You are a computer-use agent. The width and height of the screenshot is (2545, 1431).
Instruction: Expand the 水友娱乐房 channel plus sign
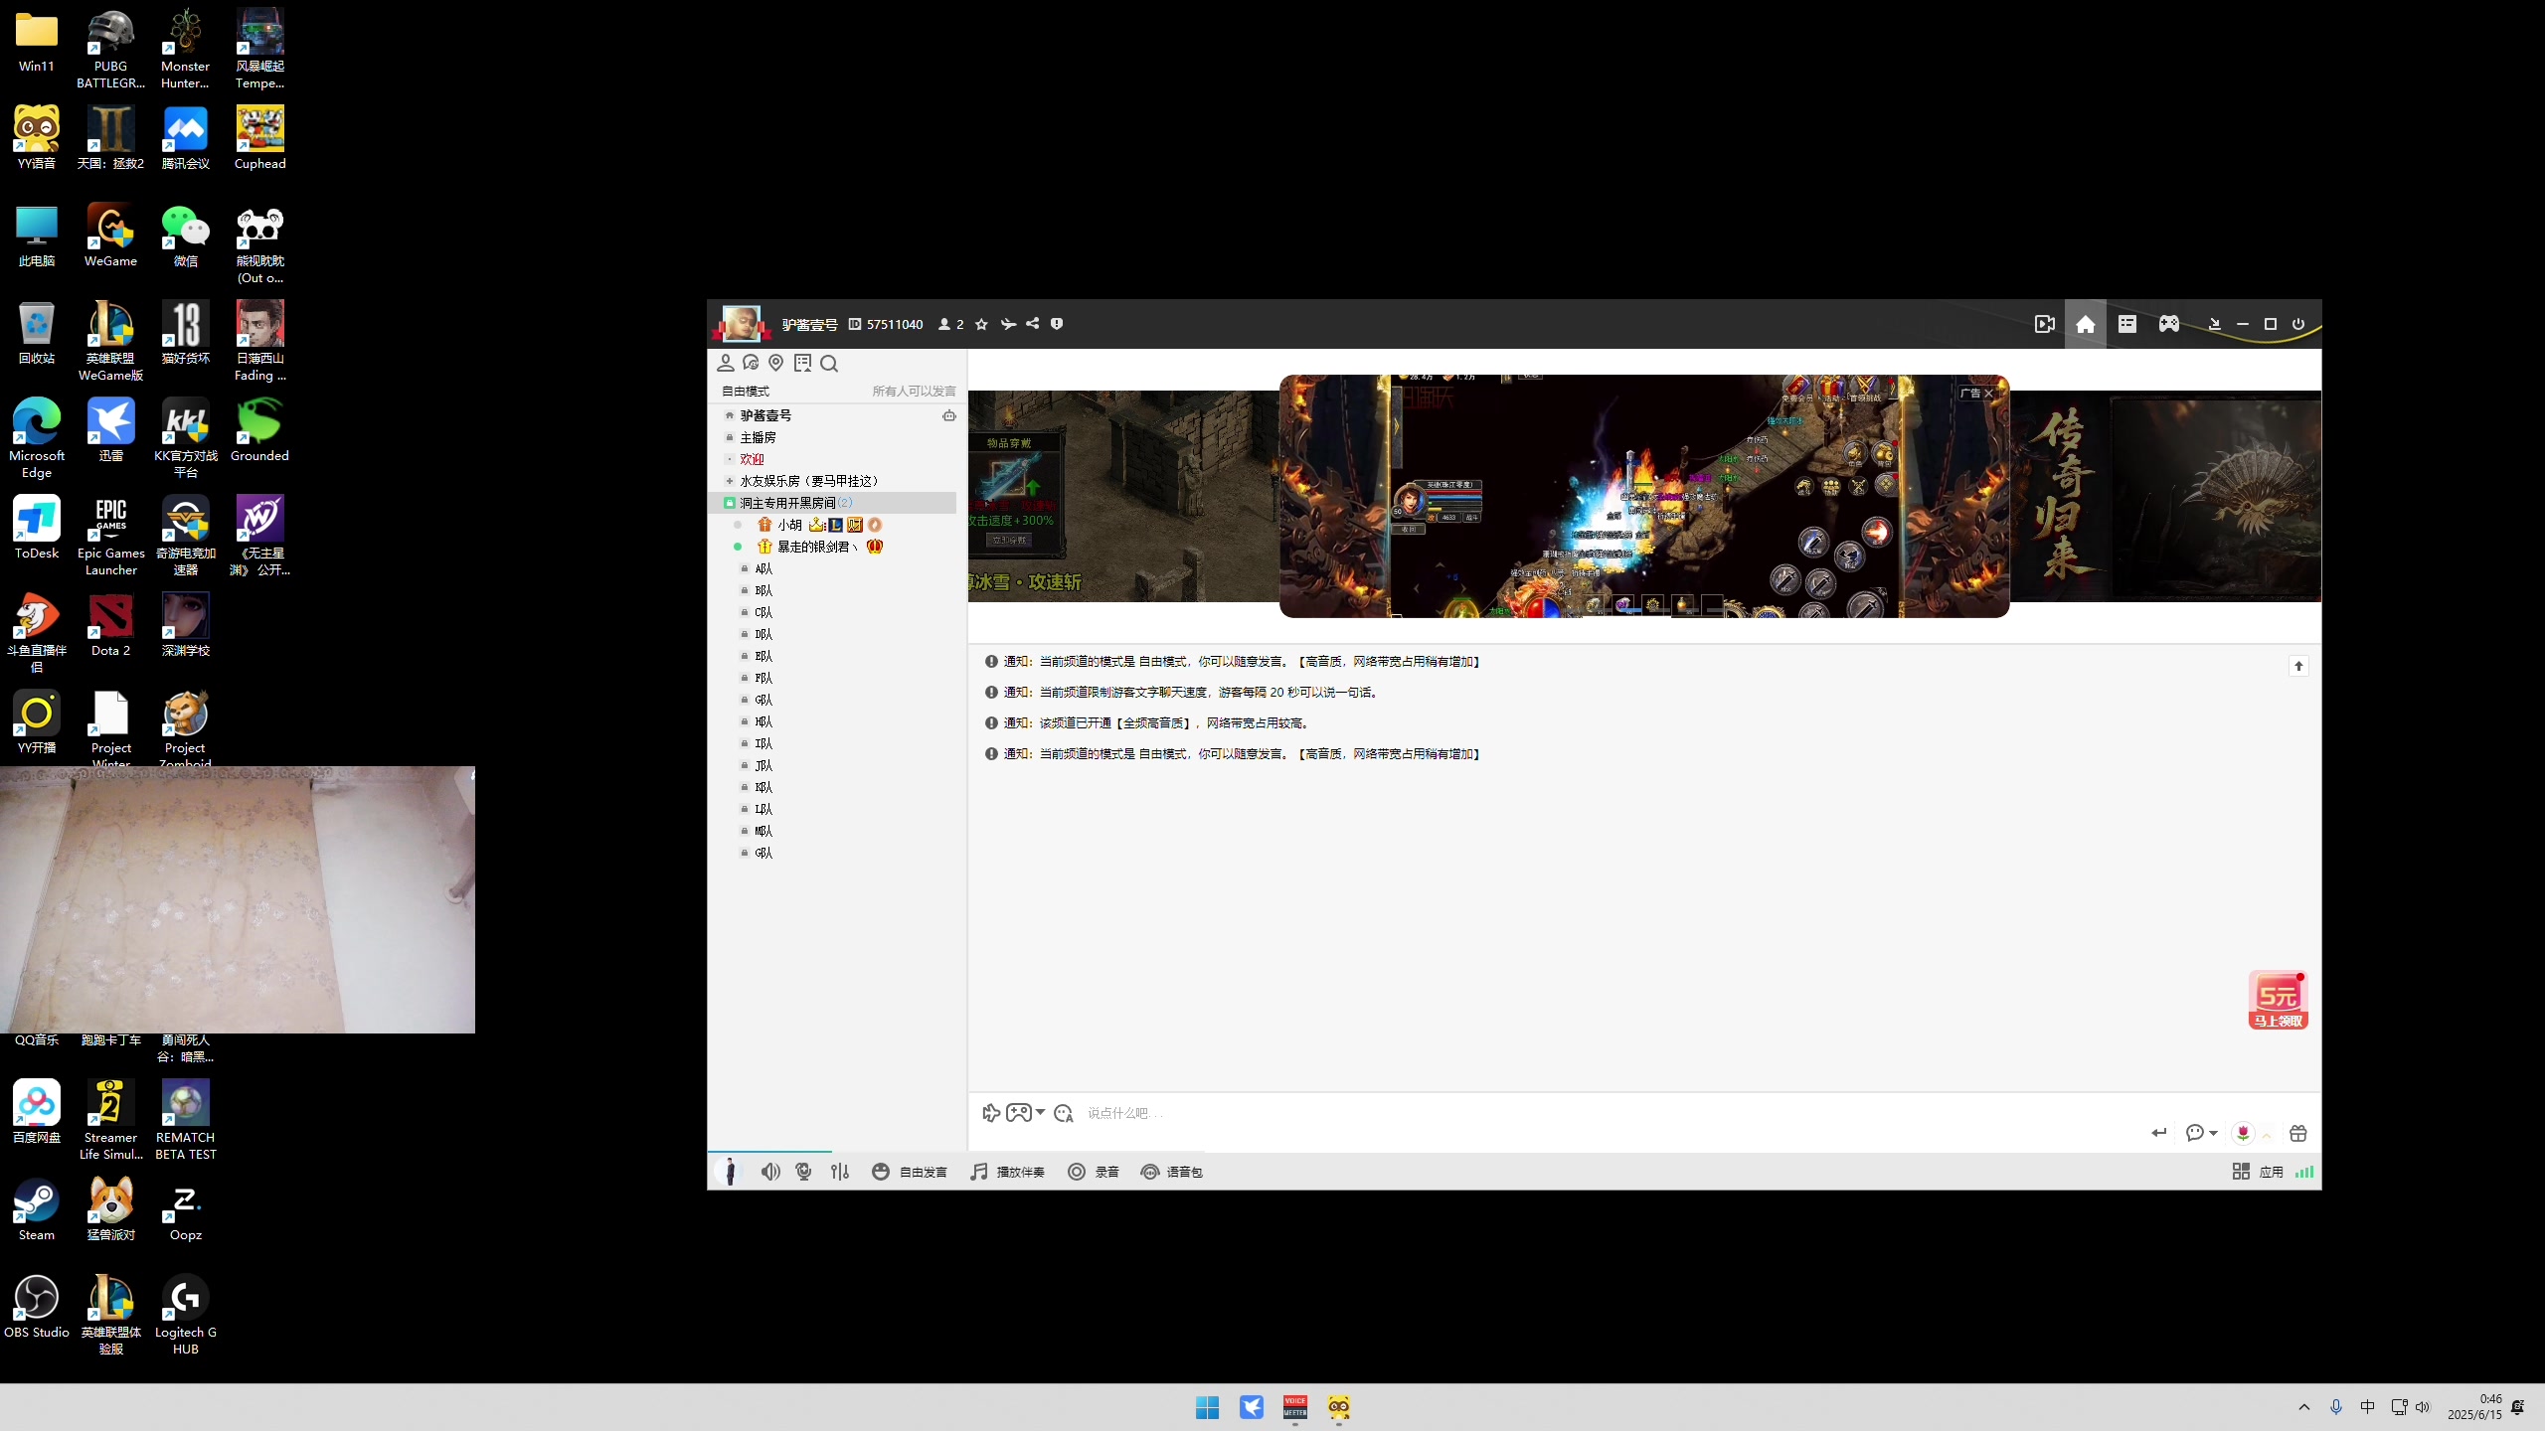pos(730,481)
